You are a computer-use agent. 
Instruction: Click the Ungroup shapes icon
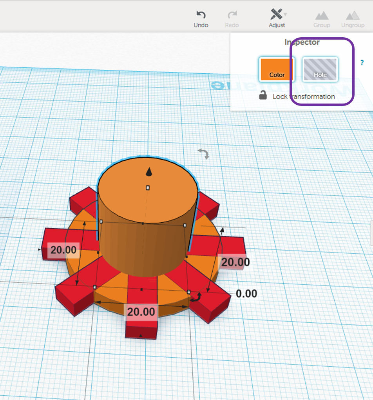pyautogui.click(x=353, y=19)
